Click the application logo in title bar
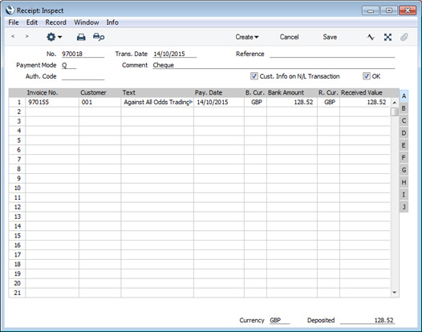The width and height of the screenshot is (422, 332). [x=10, y=10]
